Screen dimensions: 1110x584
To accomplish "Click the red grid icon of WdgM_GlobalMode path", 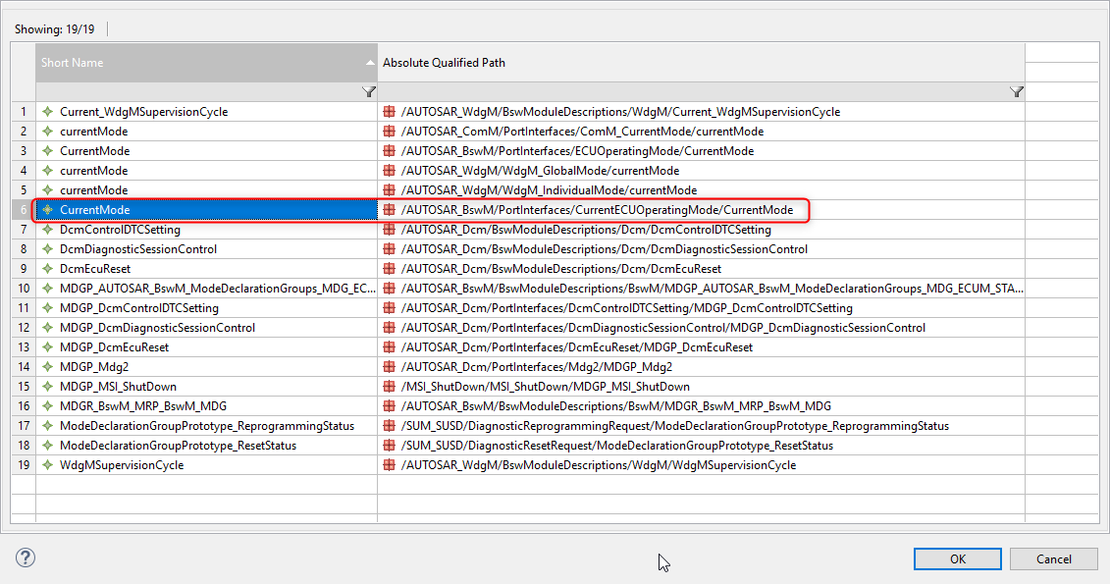I will [389, 171].
